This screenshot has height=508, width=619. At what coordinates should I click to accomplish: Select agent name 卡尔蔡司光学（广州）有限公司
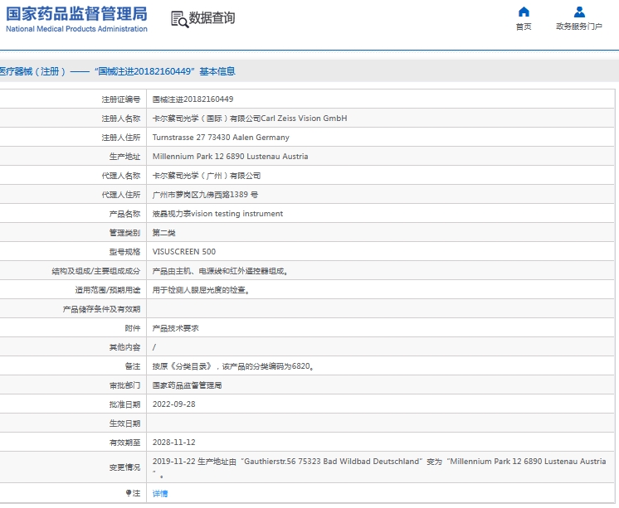(x=207, y=176)
